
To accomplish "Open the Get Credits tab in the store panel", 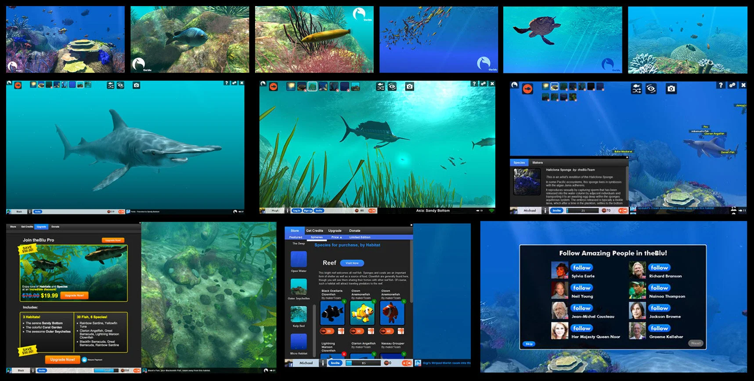I will pos(314,231).
